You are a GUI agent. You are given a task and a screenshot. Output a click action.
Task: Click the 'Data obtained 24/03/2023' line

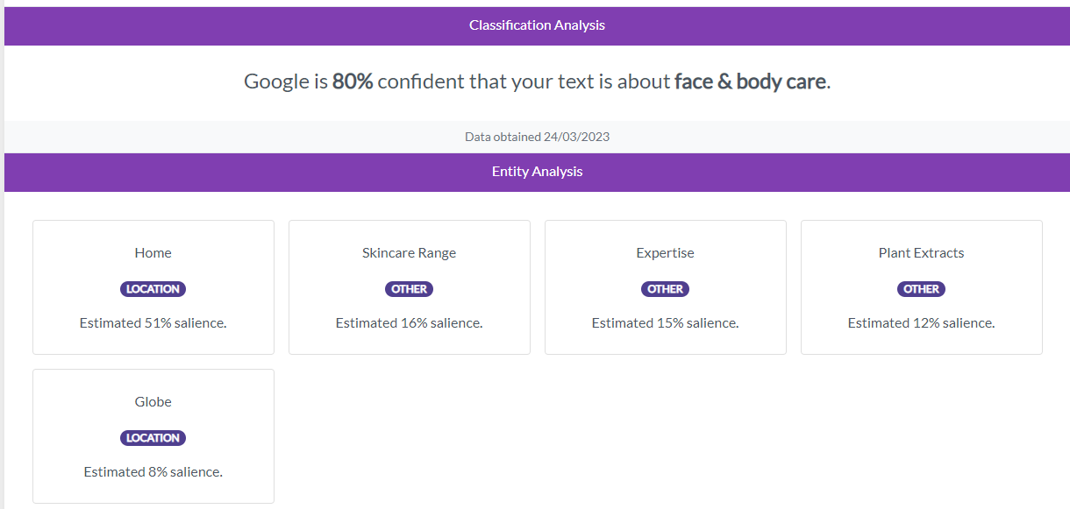(x=537, y=137)
